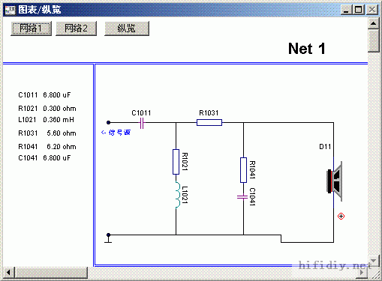
Task: Maximize the 图表/纵览 window
Action: (358, 10)
